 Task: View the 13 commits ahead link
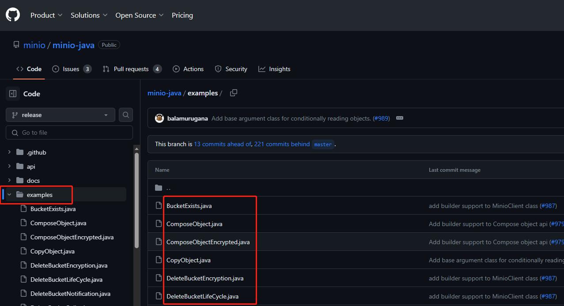tap(223, 144)
